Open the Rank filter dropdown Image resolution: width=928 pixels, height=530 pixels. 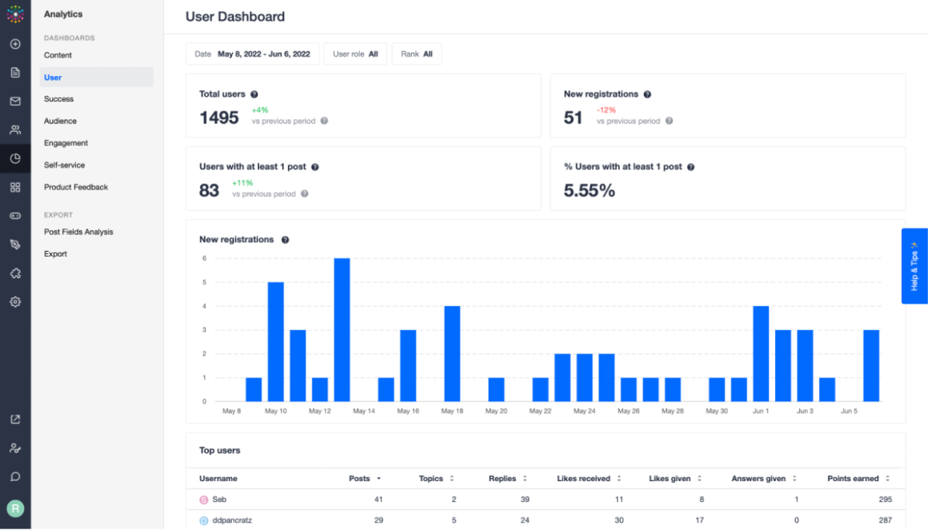pyautogui.click(x=417, y=54)
